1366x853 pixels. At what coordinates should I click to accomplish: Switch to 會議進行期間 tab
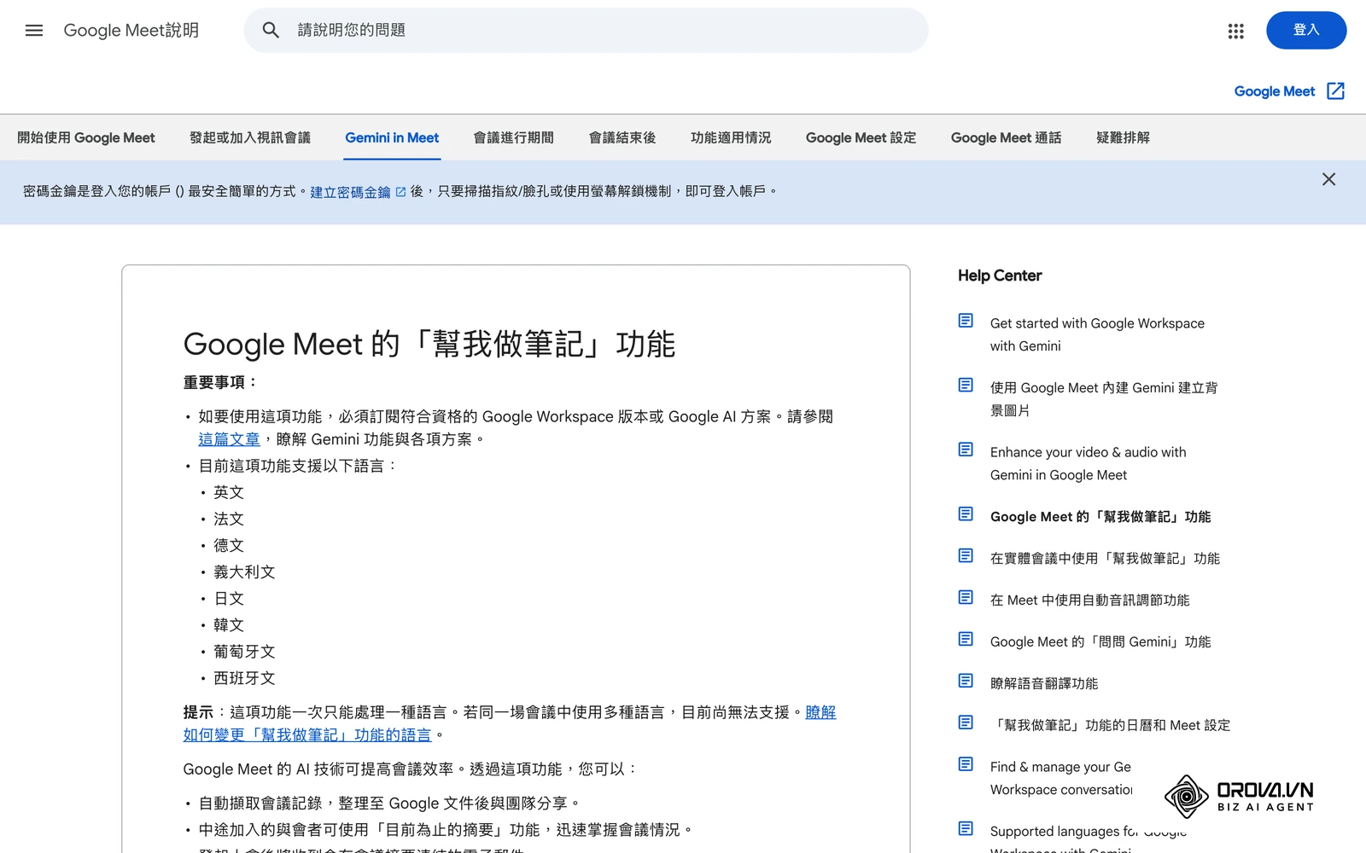514,137
